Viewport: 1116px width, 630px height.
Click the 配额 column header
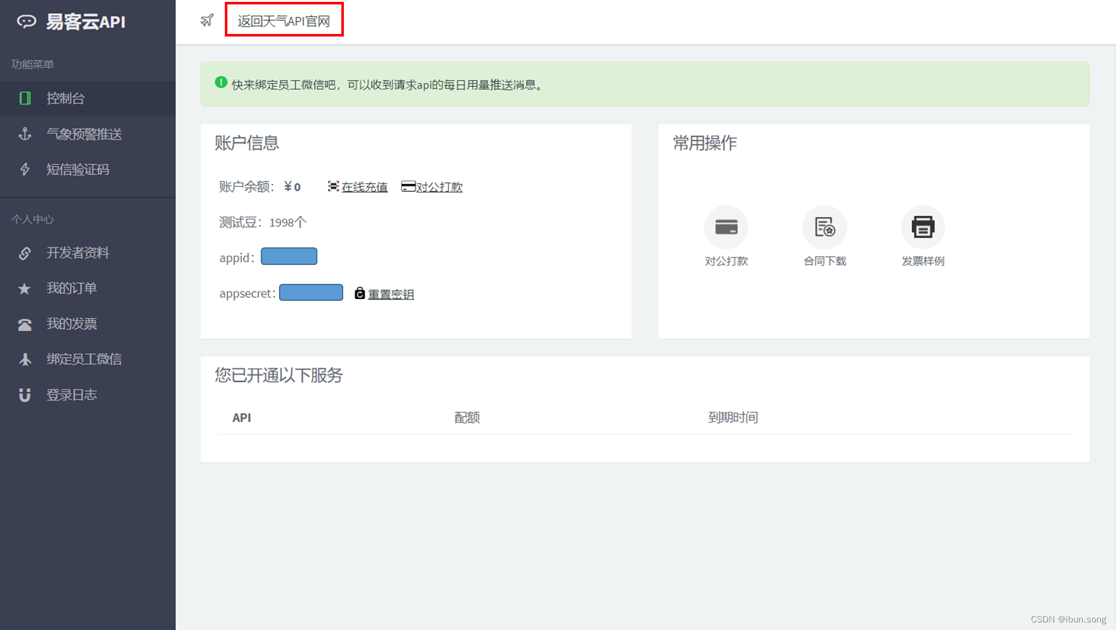click(467, 418)
